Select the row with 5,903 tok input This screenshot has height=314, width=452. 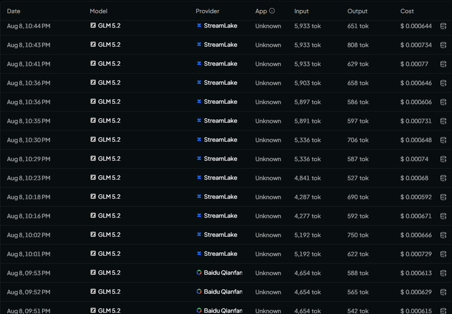pyautogui.click(x=226, y=83)
